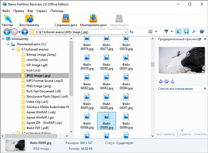Open the view mode dropdown arrow
208x153 pixels.
[x=156, y=32]
